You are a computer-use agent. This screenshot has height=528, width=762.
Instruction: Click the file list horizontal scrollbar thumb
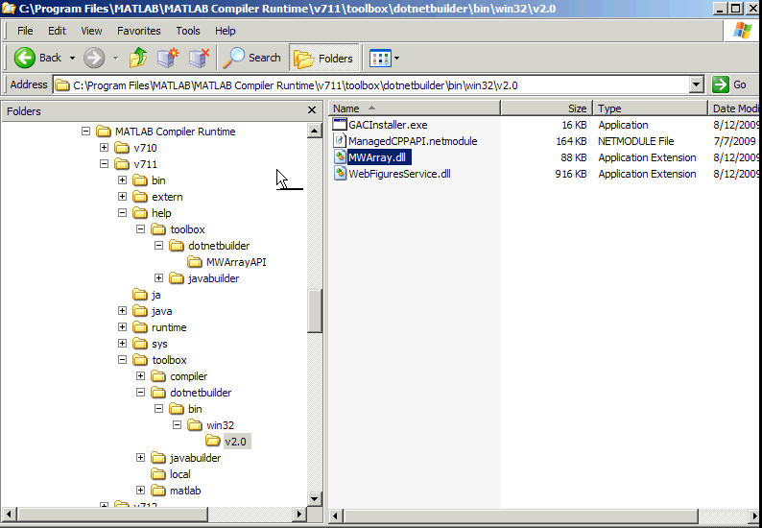520,516
